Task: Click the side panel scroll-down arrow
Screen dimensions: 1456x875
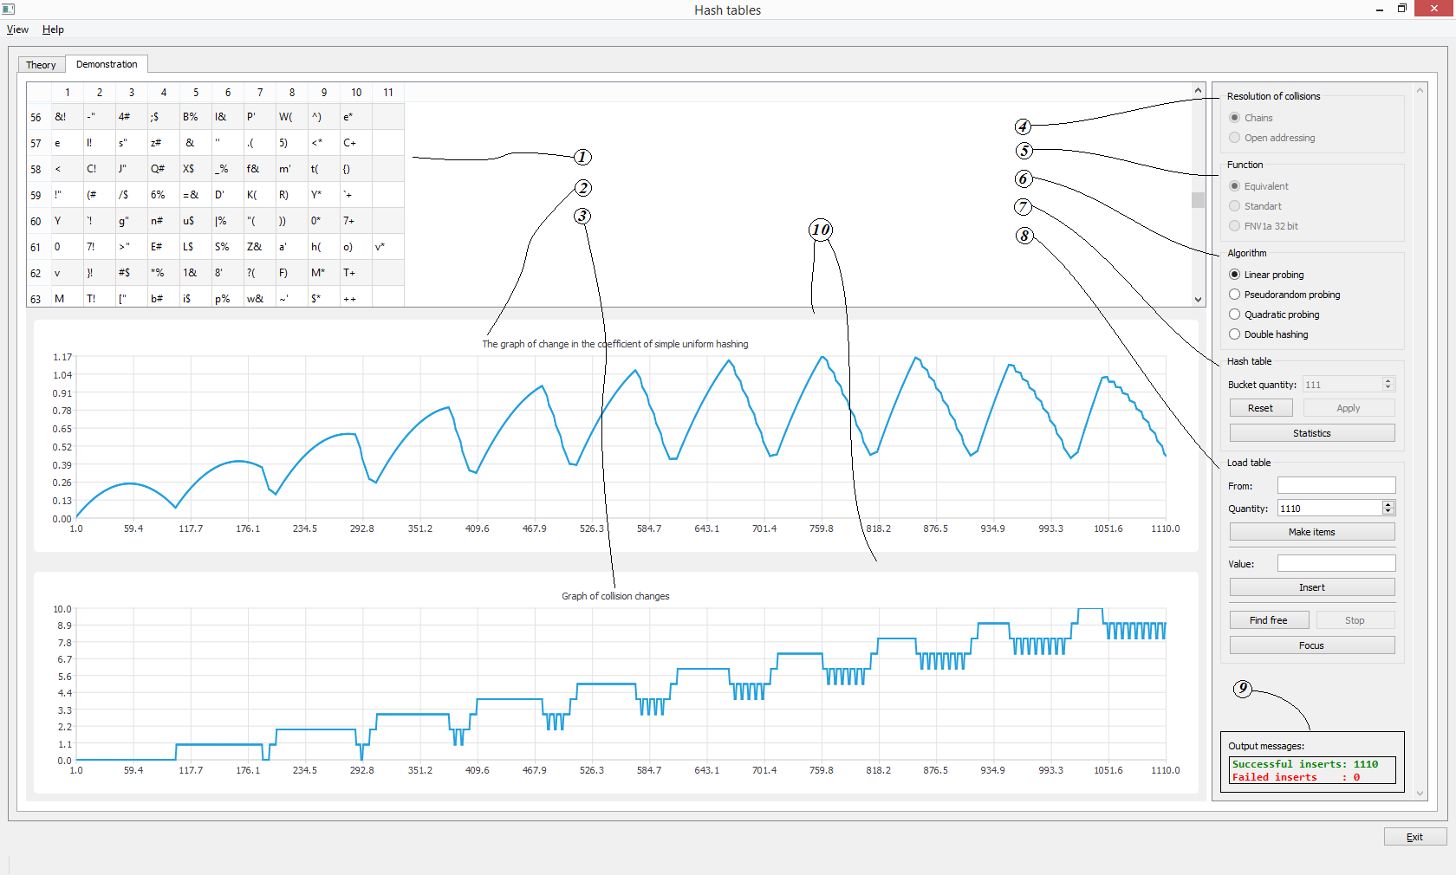Action: click(1420, 793)
